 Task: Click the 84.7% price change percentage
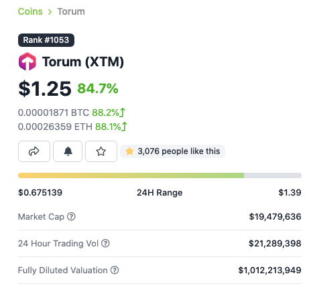(x=98, y=88)
